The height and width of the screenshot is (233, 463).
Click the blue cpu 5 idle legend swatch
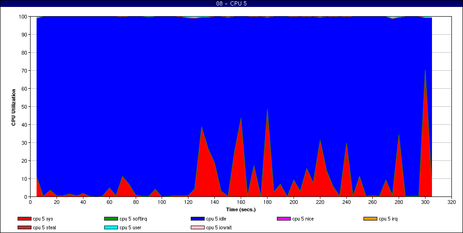tap(197, 219)
